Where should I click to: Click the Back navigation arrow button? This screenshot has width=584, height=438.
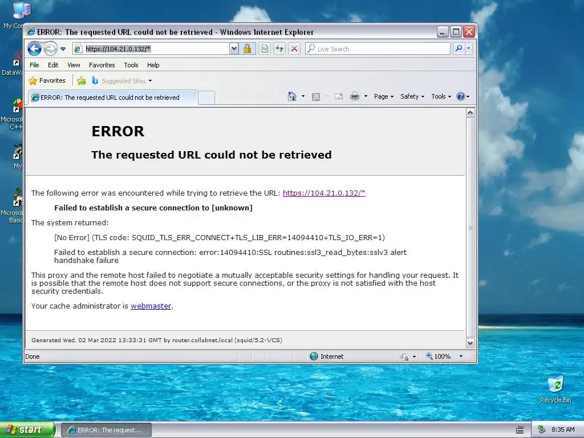[x=34, y=49]
